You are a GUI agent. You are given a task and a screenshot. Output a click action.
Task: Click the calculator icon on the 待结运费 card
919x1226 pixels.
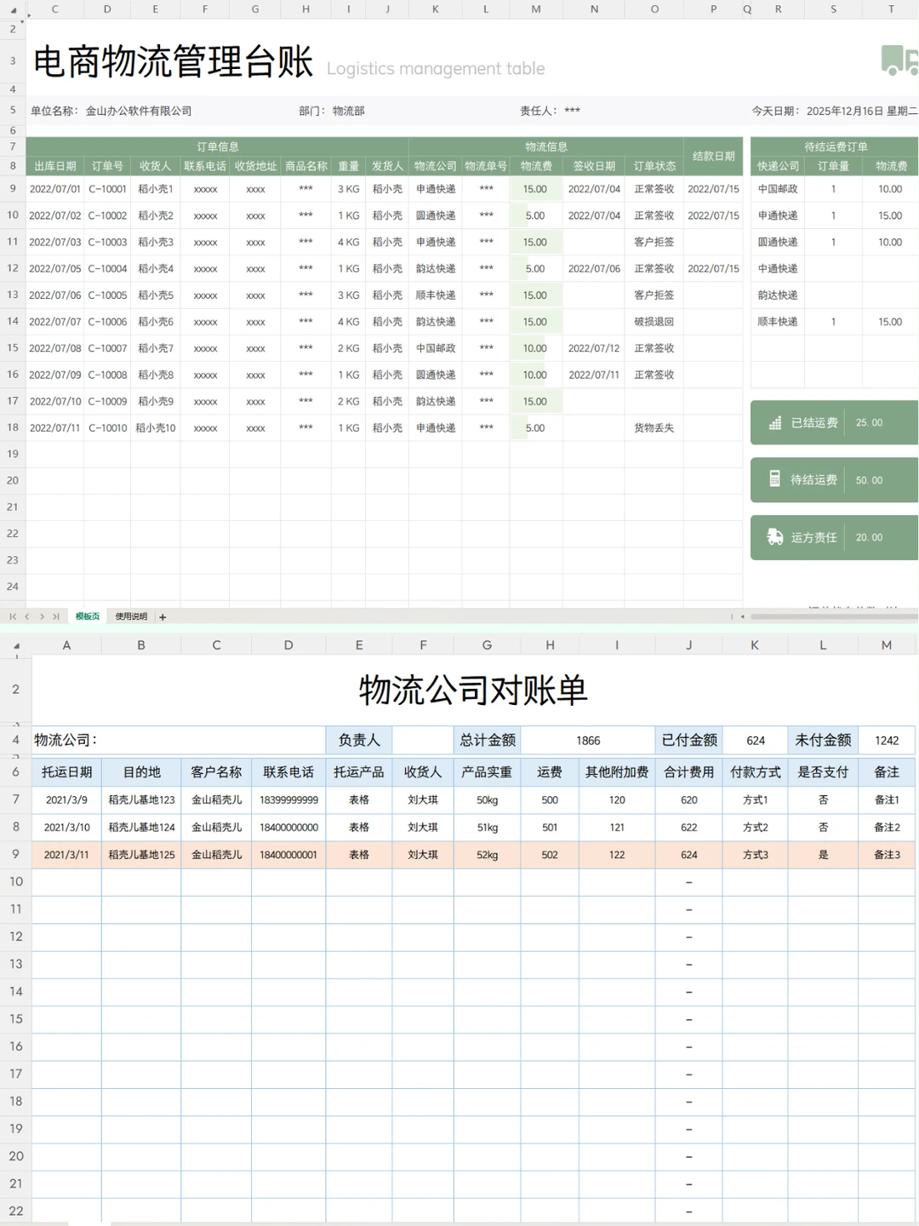774,479
